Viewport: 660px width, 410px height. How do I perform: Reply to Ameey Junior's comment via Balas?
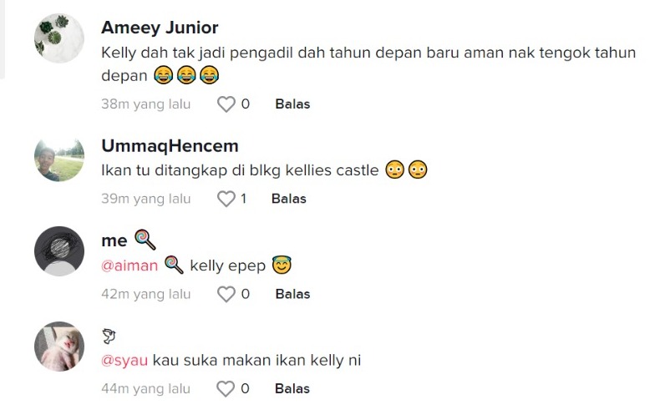(x=292, y=104)
